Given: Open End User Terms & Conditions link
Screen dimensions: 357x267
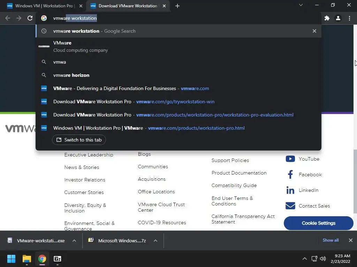Looking at the screenshot, I should click(232, 201).
